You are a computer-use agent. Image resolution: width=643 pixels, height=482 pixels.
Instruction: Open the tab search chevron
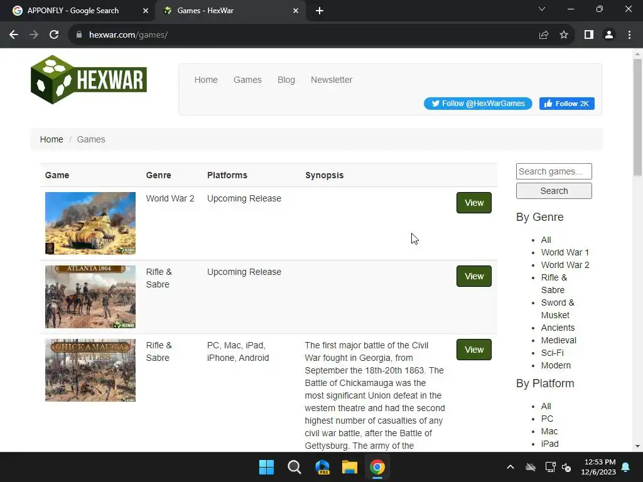tap(542, 9)
